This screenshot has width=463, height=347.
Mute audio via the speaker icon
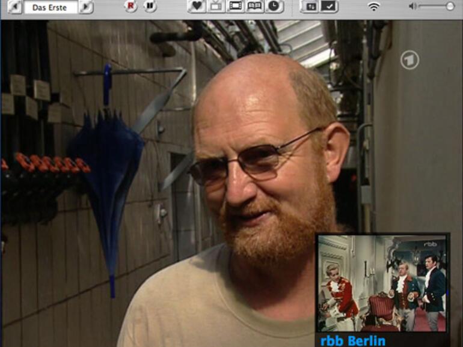412,6
